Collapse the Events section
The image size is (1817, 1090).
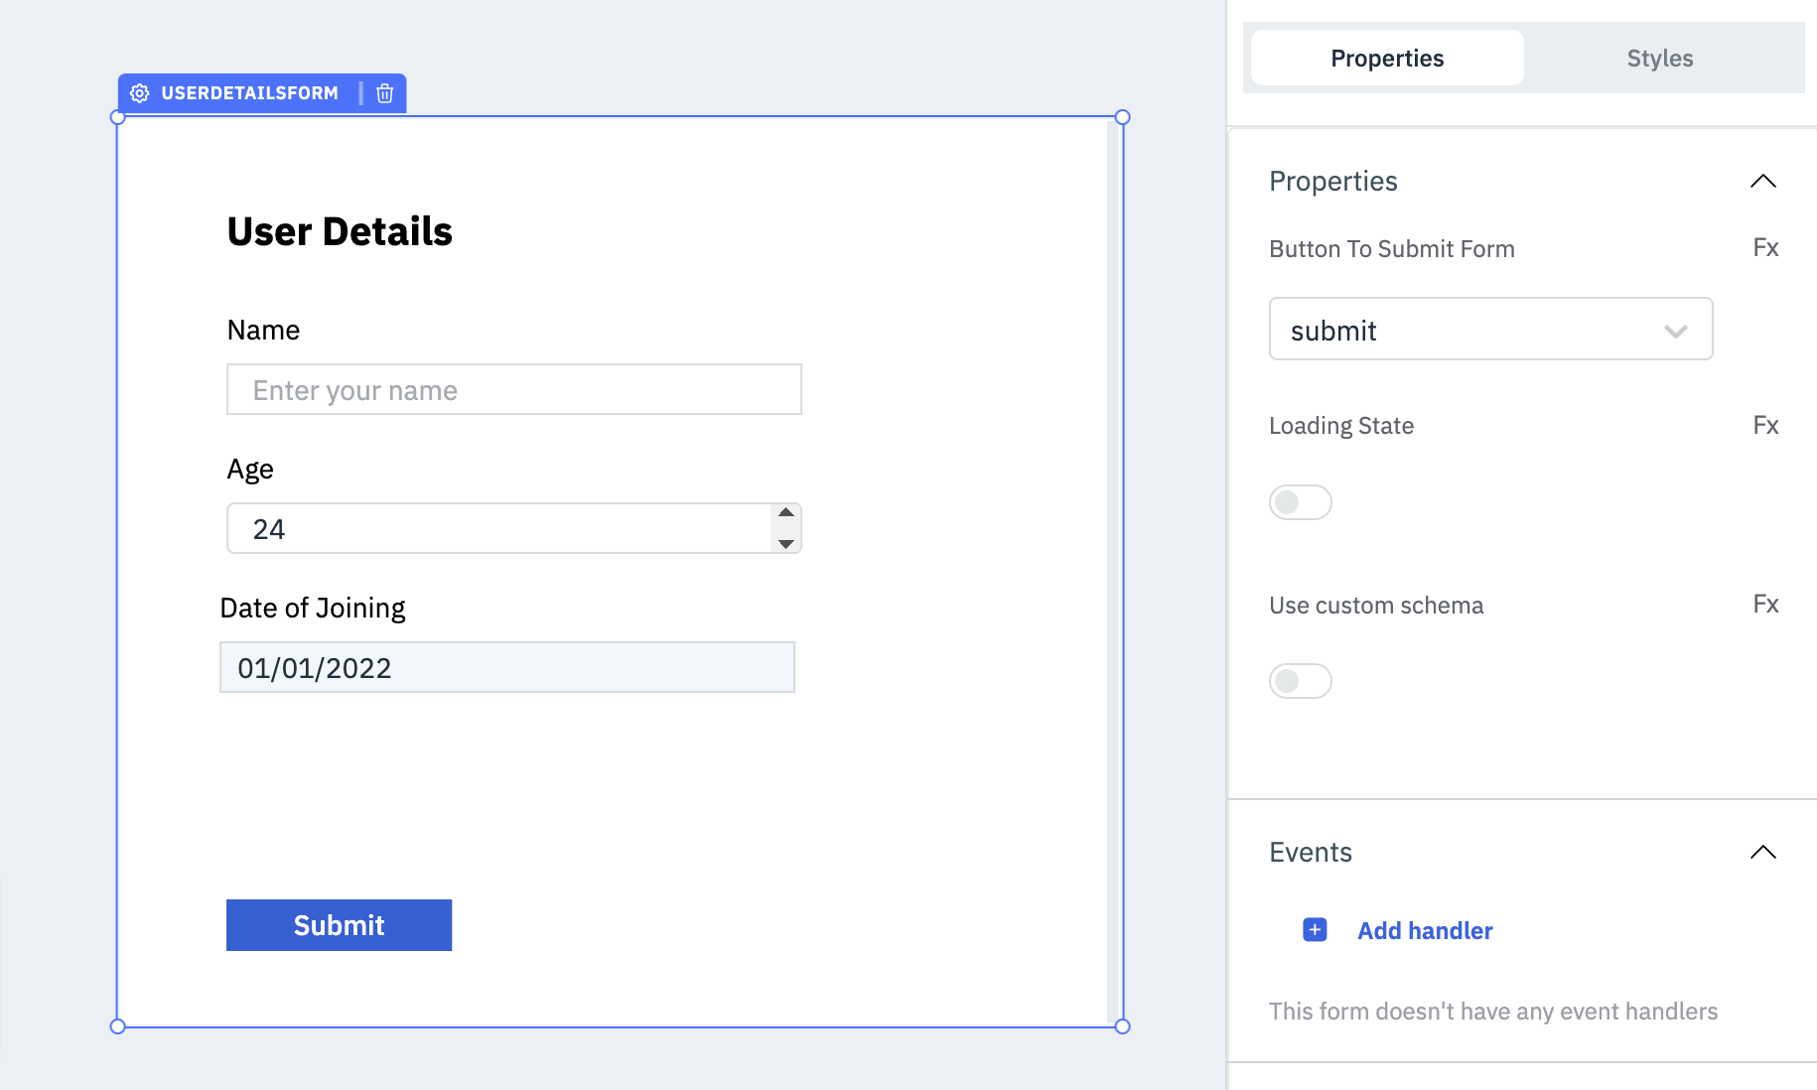pos(1762,852)
